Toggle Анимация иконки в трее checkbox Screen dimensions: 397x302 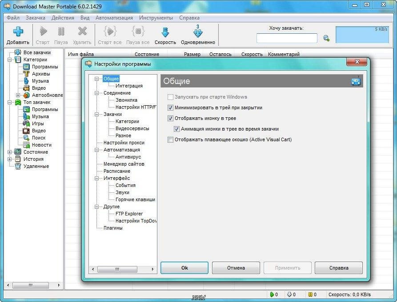pyautogui.click(x=177, y=129)
